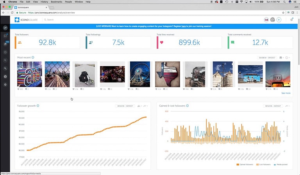Open the colorful 'atx' sign post thumbnail
300x175 pixels.
(x=29, y=74)
